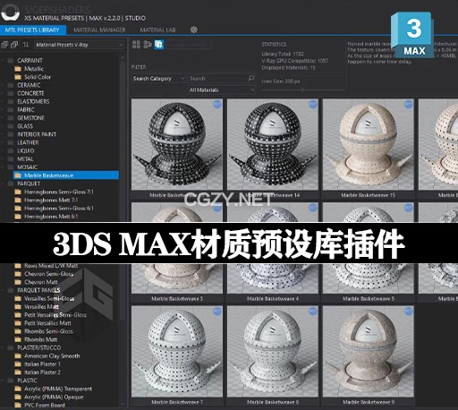Click the blue badge on Marble Basketweave 15
The image size is (458, 410).
pos(409,104)
